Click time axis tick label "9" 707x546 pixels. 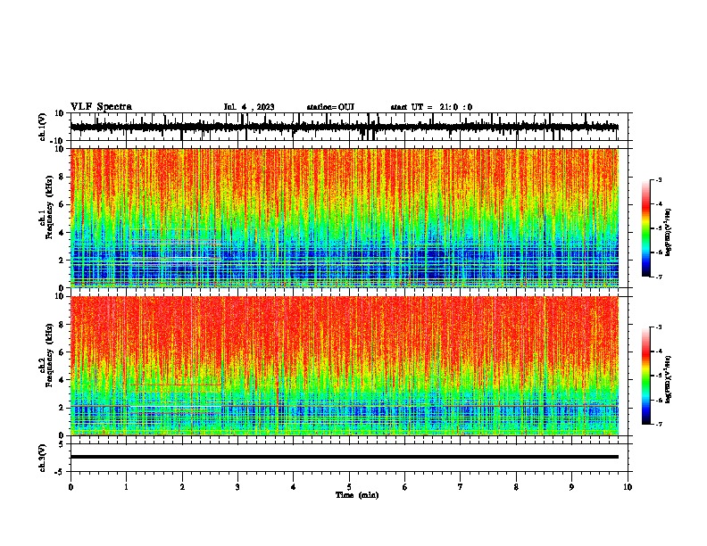pyautogui.click(x=571, y=487)
